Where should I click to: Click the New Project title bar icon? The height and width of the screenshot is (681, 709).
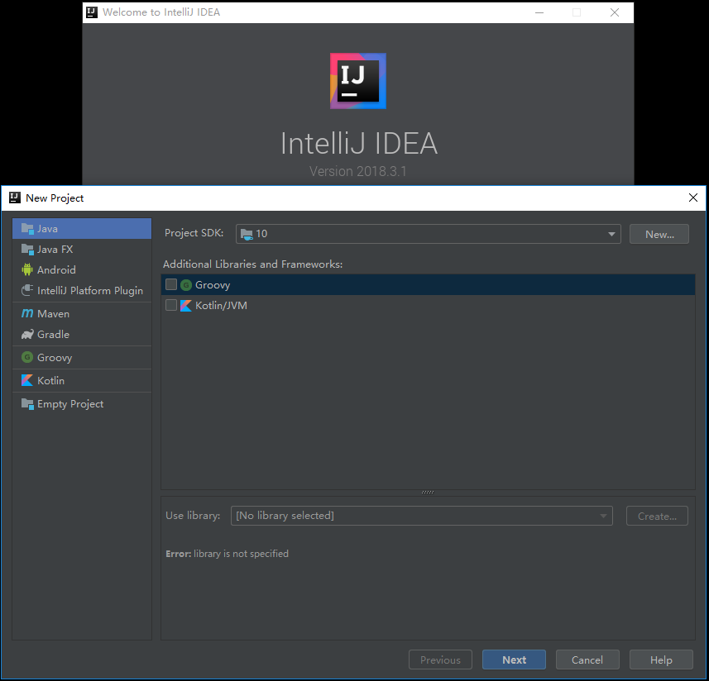(15, 198)
